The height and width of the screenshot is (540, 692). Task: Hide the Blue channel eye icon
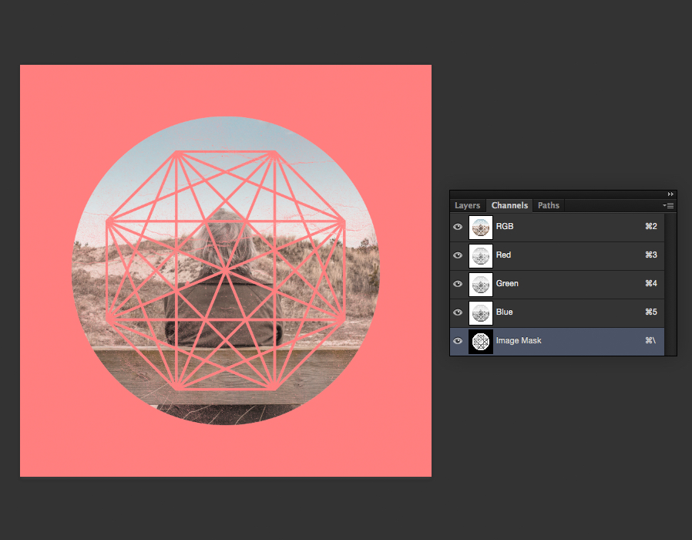pos(458,312)
